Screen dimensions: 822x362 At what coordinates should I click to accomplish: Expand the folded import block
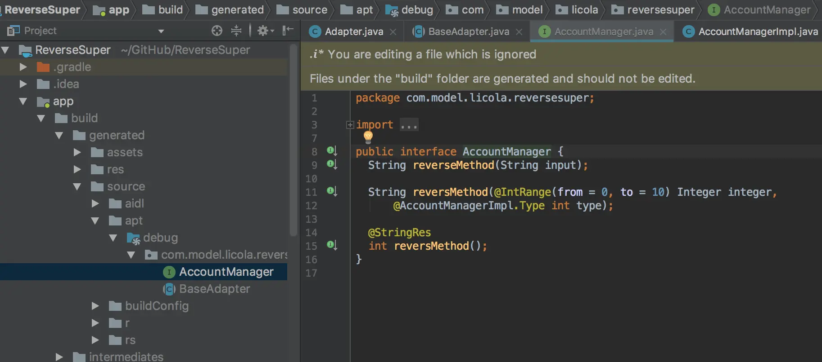coord(350,125)
